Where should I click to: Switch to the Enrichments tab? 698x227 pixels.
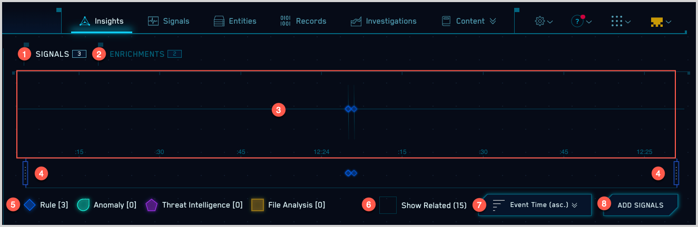(x=137, y=54)
